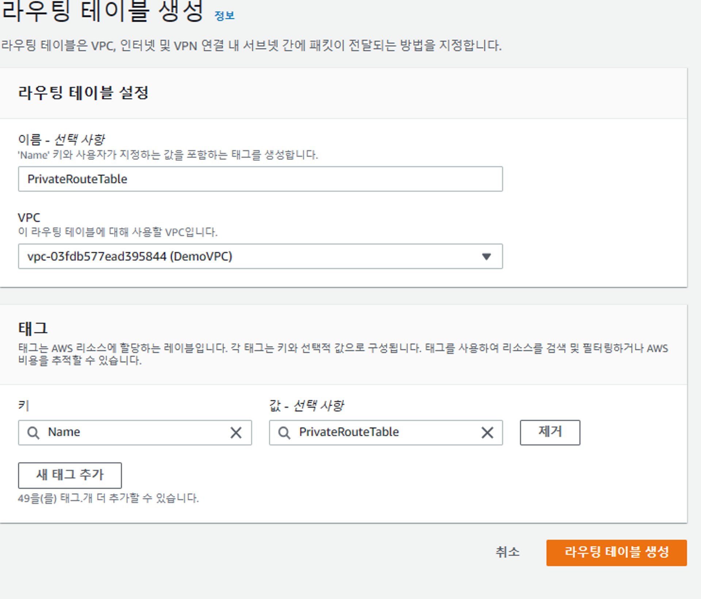The height and width of the screenshot is (599, 701).
Task: Click the VPC field label
Action: tap(29, 218)
